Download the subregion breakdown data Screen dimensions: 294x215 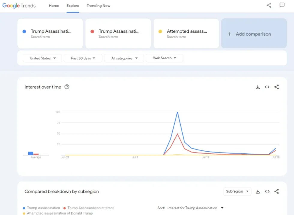pos(258,191)
